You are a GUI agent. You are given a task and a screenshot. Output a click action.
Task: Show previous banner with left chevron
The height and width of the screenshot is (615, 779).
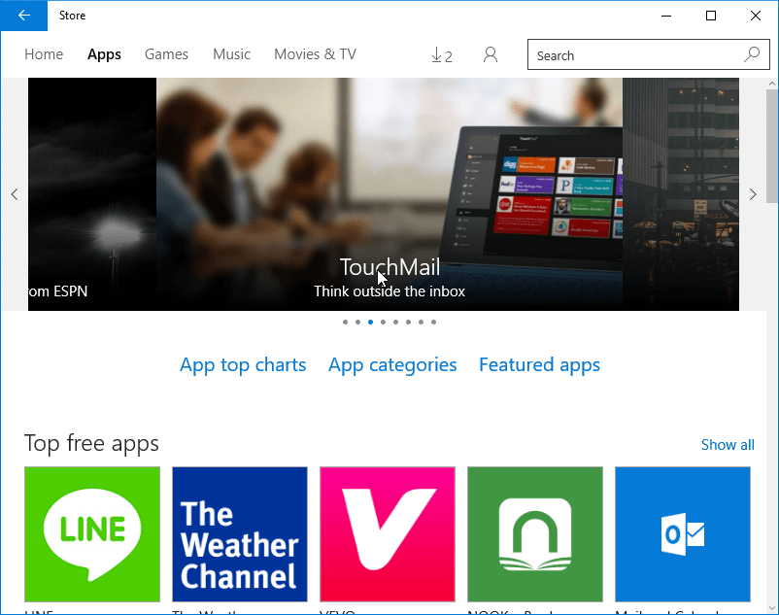pyautogui.click(x=15, y=194)
